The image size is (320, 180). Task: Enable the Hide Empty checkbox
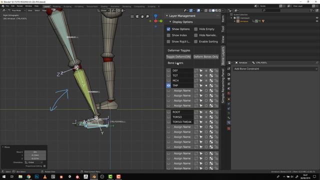195,29
